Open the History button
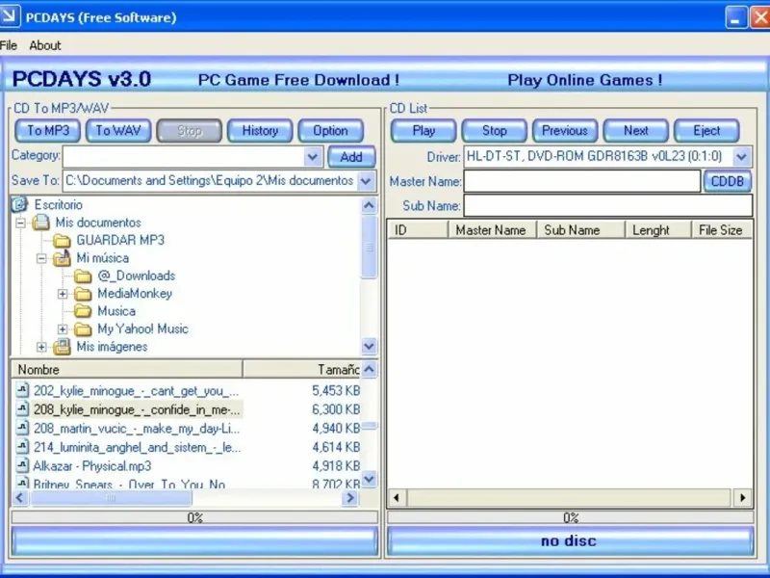Image resolution: width=770 pixels, height=578 pixels. [260, 131]
